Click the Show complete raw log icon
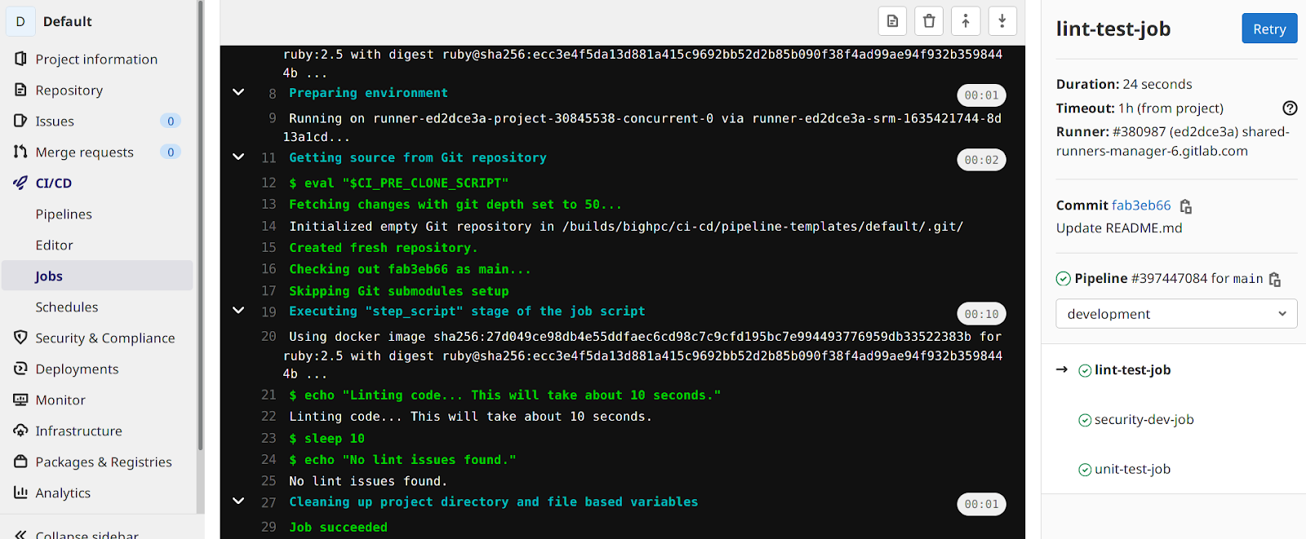Image resolution: width=1306 pixels, height=539 pixels. tap(892, 21)
